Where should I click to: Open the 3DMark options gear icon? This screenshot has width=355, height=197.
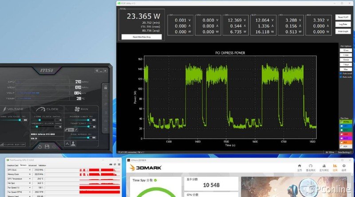pos(344,166)
